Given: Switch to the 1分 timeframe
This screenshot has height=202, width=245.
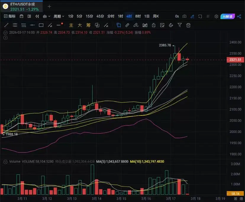Looking at the screenshot, I should point(71,16).
